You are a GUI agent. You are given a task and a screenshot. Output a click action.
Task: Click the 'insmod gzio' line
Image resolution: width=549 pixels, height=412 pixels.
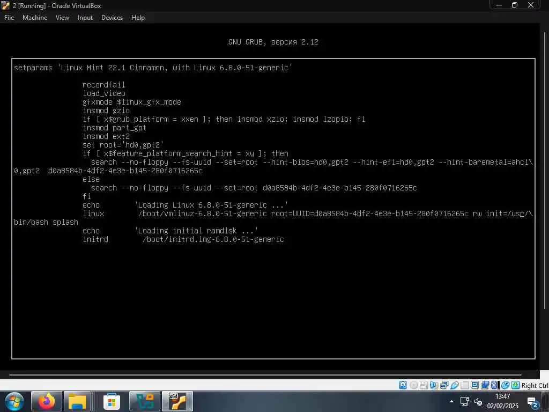(106, 111)
